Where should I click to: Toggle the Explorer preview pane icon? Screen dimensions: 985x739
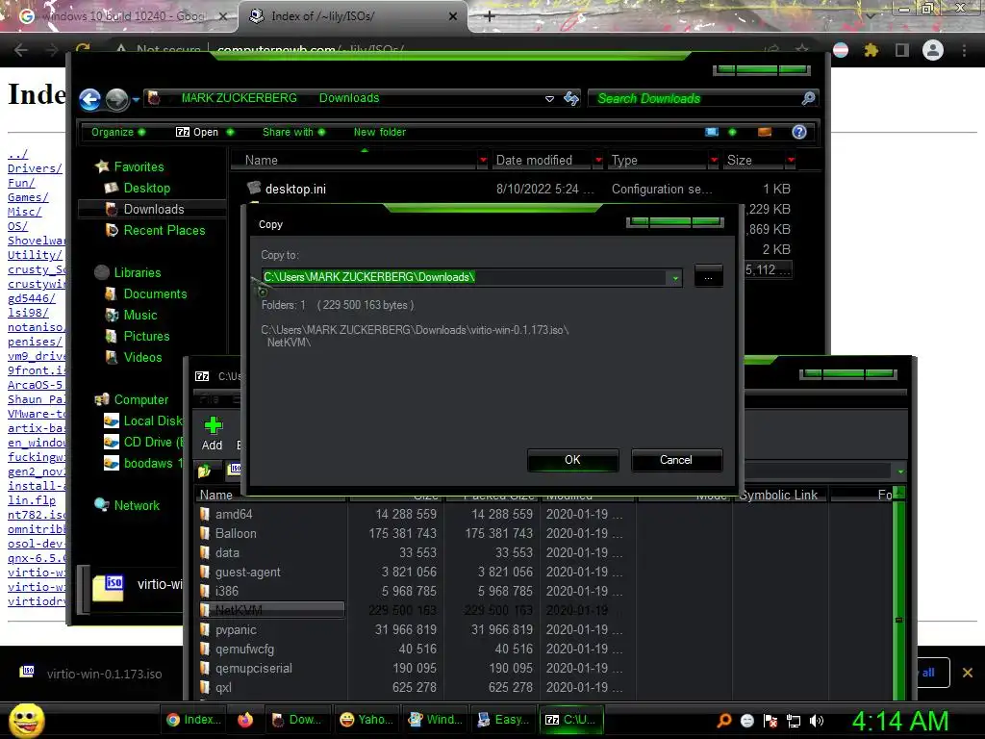[765, 132]
